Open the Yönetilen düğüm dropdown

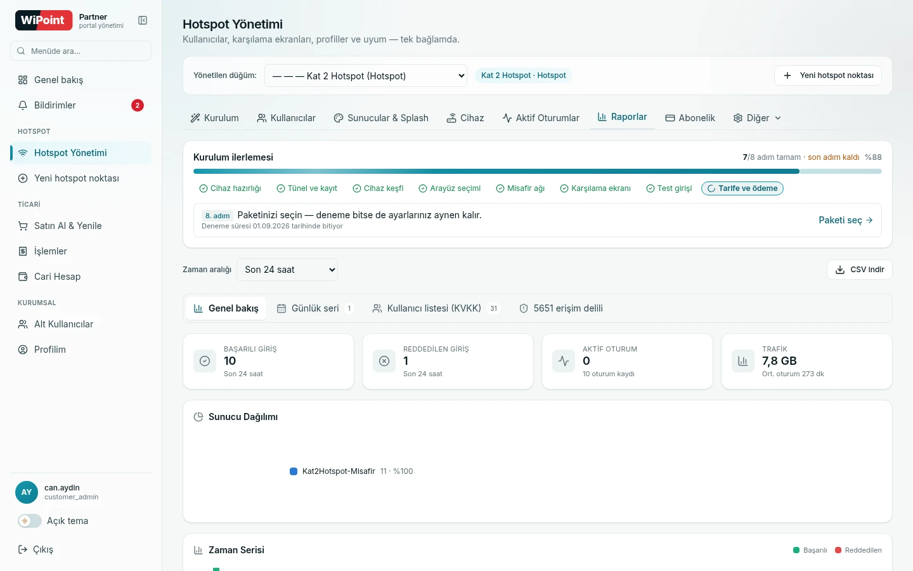coord(366,75)
